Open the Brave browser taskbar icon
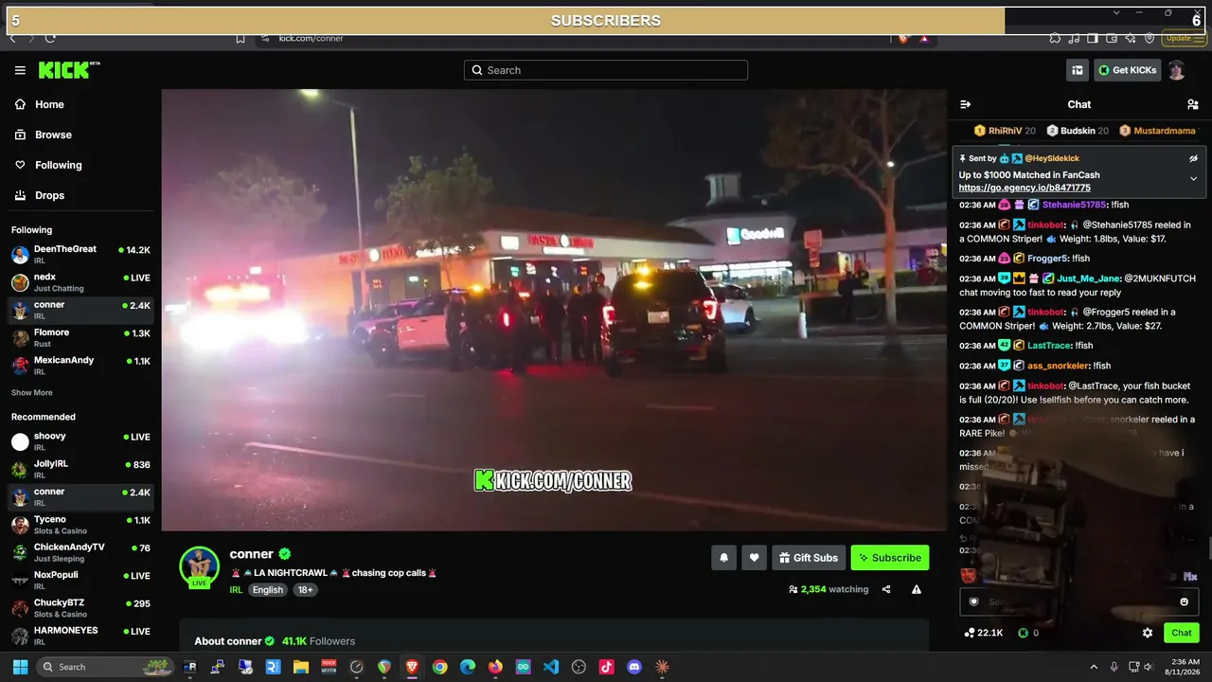 coord(412,667)
